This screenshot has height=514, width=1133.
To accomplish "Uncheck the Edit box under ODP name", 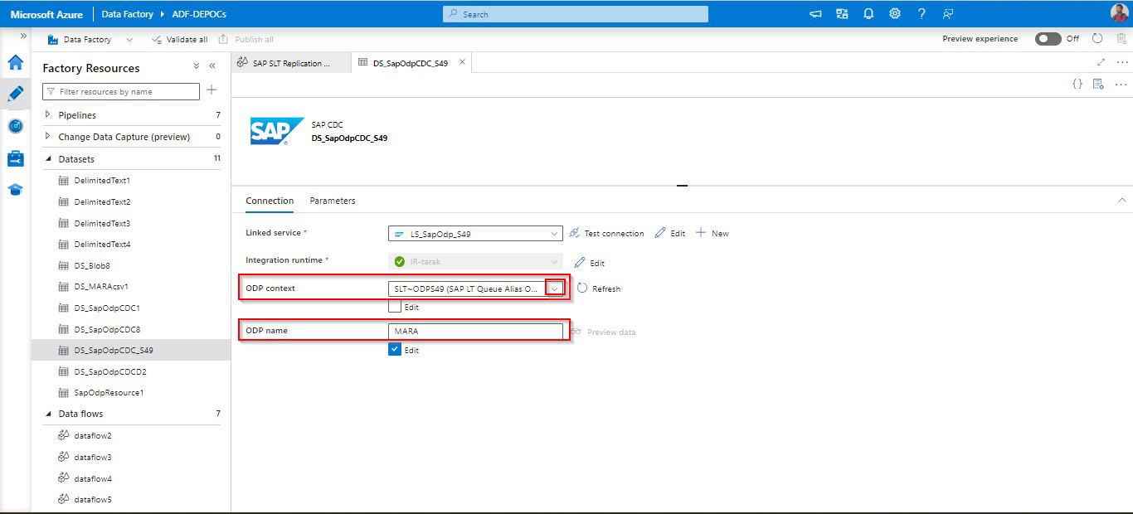I will (396, 350).
